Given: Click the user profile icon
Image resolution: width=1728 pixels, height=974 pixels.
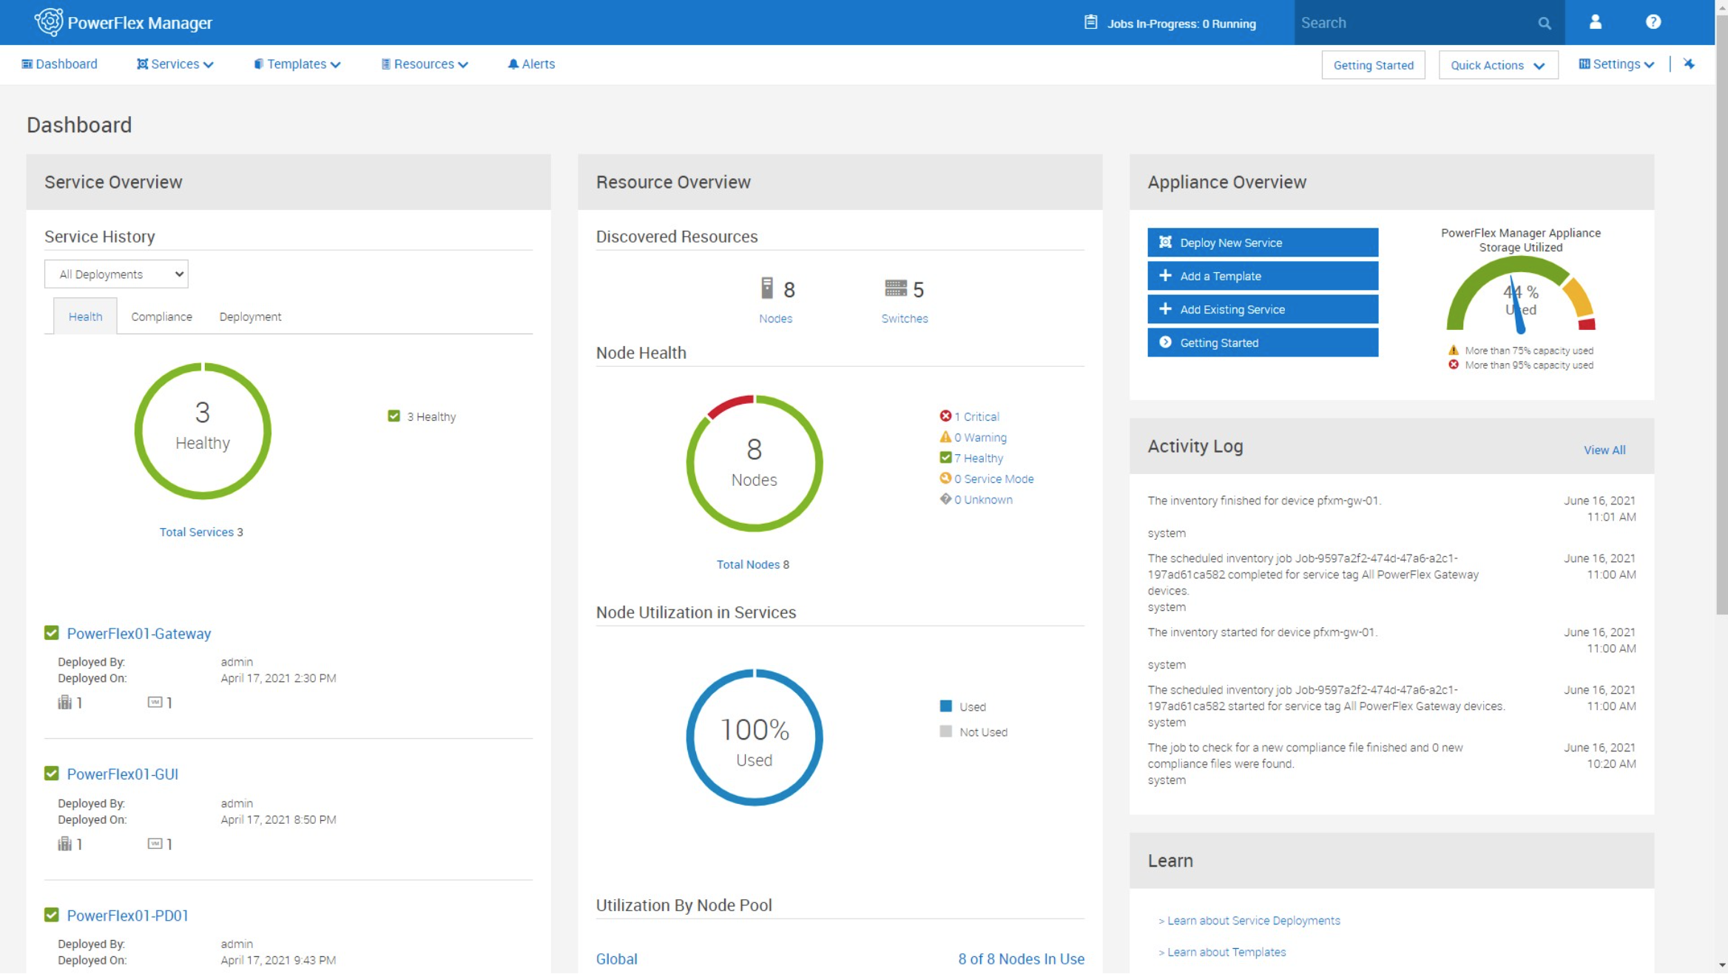Looking at the screenshot, I should 1595,22.
